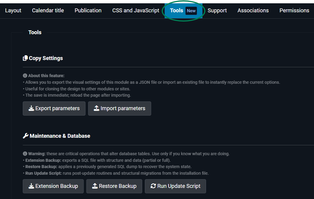This screenshot has width=314, height=199.
Task: Click the wrench icon beside Maintenance & Database
Action: pyautogui.click(x=25, y=136)
